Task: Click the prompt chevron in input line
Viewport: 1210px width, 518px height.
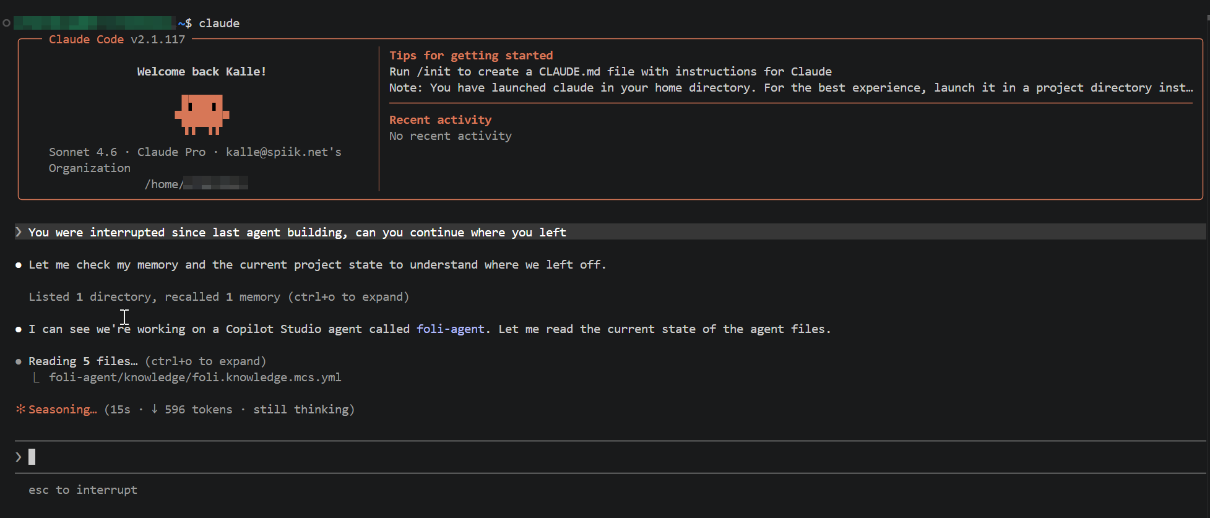Action: (x=19, y=457)
